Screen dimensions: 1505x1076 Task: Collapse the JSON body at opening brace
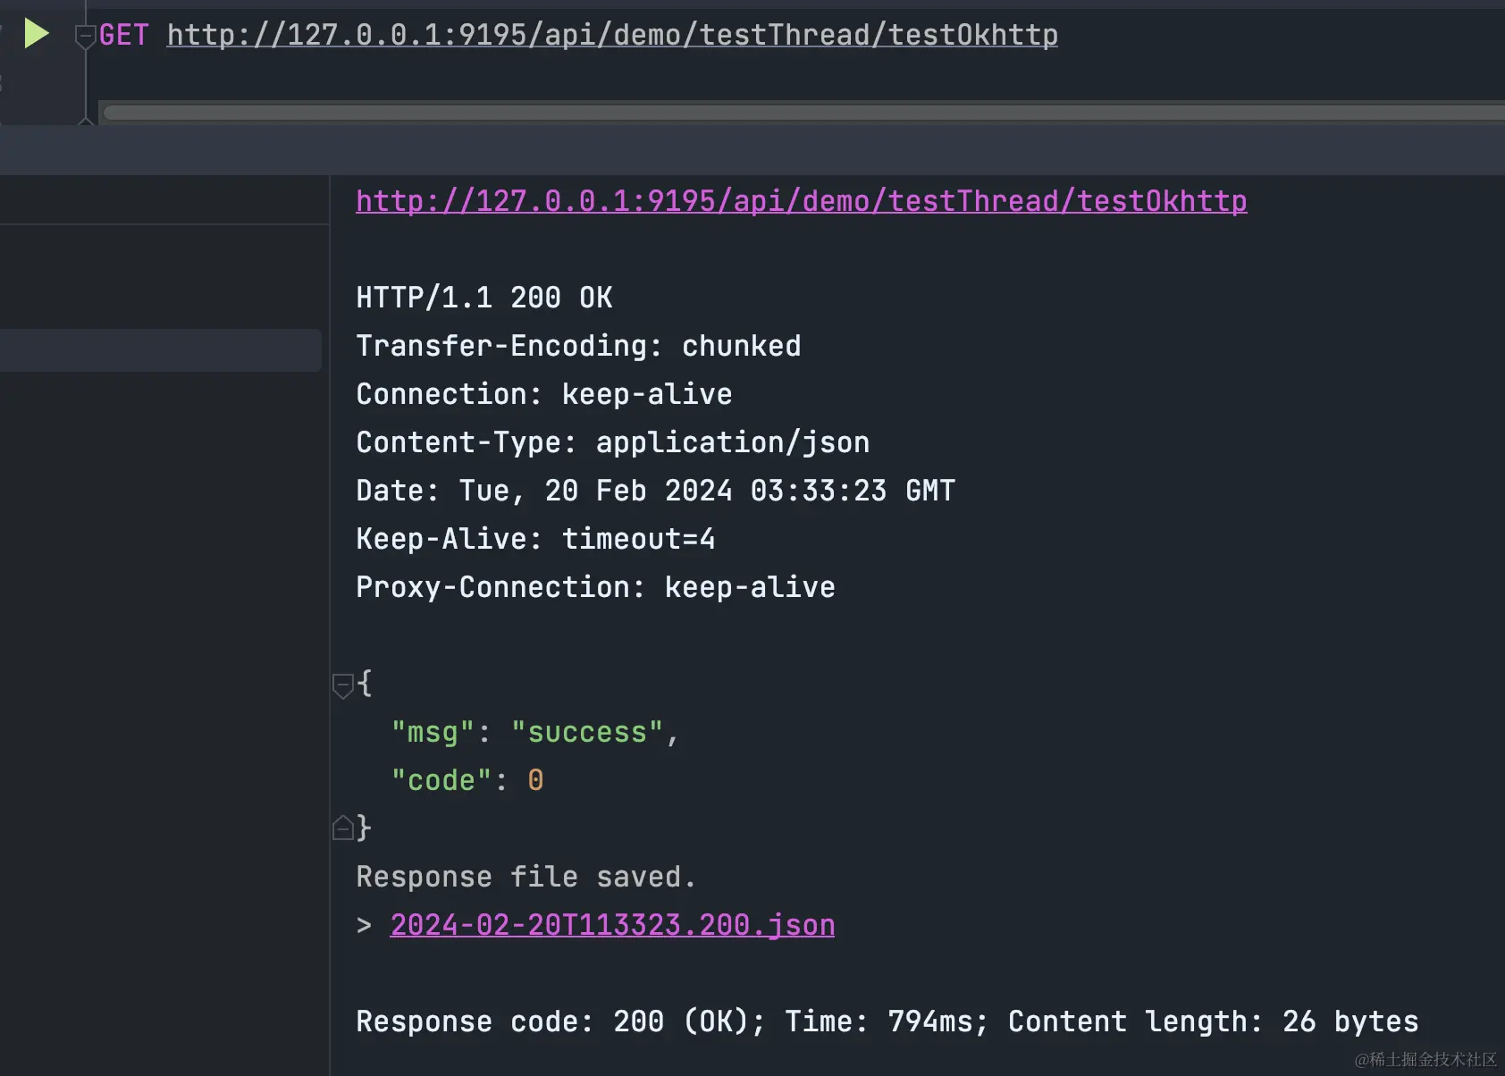[x=342, y=685]
